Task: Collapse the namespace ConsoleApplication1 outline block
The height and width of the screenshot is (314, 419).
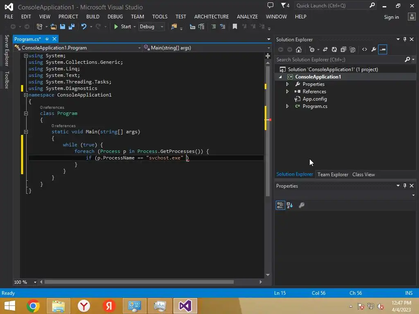Action: (26, 95)
